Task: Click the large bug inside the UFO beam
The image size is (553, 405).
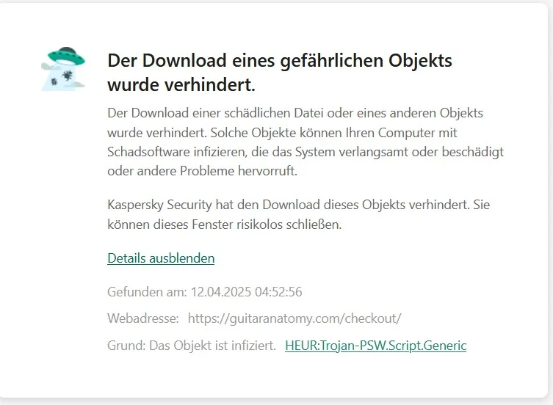Action: point(67,76)
